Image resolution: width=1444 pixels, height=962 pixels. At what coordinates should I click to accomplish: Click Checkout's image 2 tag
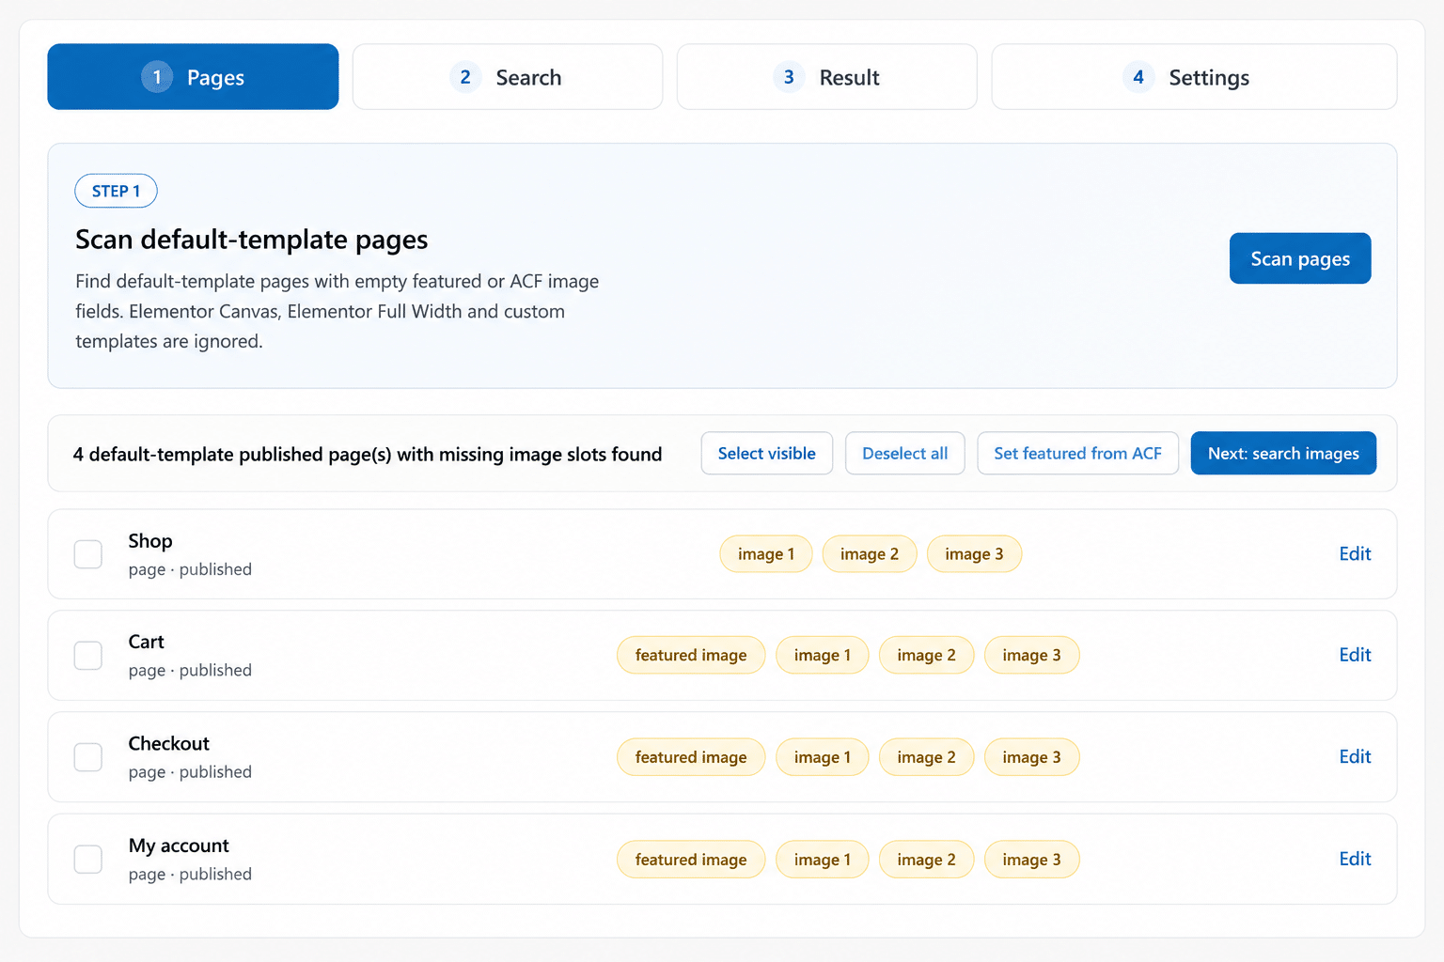926,757
